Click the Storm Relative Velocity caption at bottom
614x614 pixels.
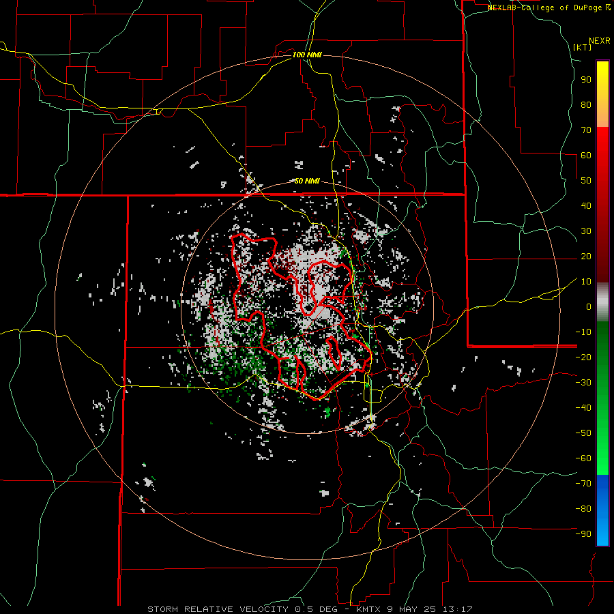click(x=310, y=609)
